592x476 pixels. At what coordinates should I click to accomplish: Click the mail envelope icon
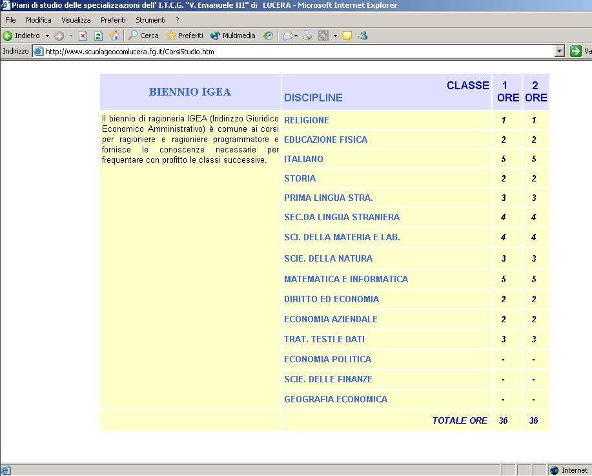[x=287, y=36]
